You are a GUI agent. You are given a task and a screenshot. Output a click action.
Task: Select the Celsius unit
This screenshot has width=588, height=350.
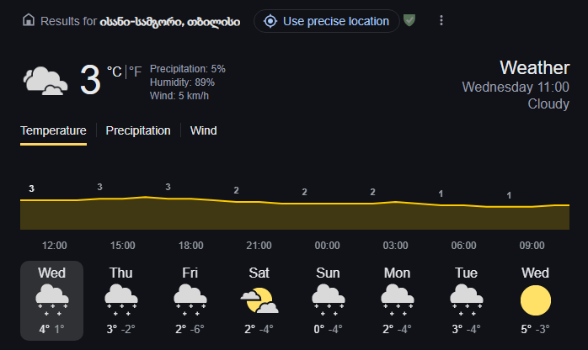point(115,72)
